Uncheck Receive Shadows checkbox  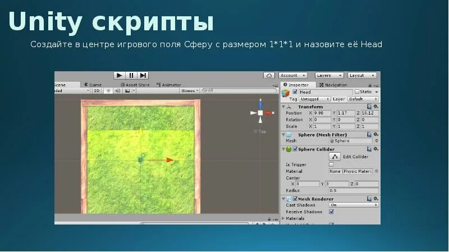coord(331,212)
